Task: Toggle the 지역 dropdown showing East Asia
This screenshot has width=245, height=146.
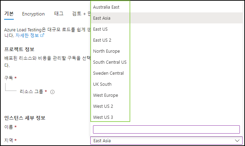Action: tap(166, 140)
